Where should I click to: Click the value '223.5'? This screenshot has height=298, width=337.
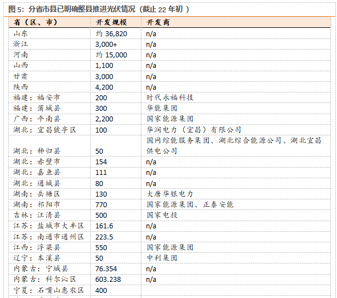click(x=104, y=237)
